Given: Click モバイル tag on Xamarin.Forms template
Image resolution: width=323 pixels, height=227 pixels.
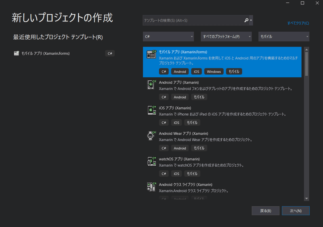Looking at the screenshot, I should coord(234,72).
